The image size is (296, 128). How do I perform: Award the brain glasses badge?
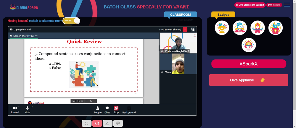pos(249,45)
